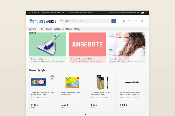Open the Marken menu item

click(69, 29)
